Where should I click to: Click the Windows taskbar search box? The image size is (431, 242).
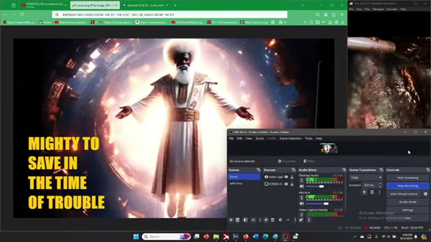coord(166,237)
